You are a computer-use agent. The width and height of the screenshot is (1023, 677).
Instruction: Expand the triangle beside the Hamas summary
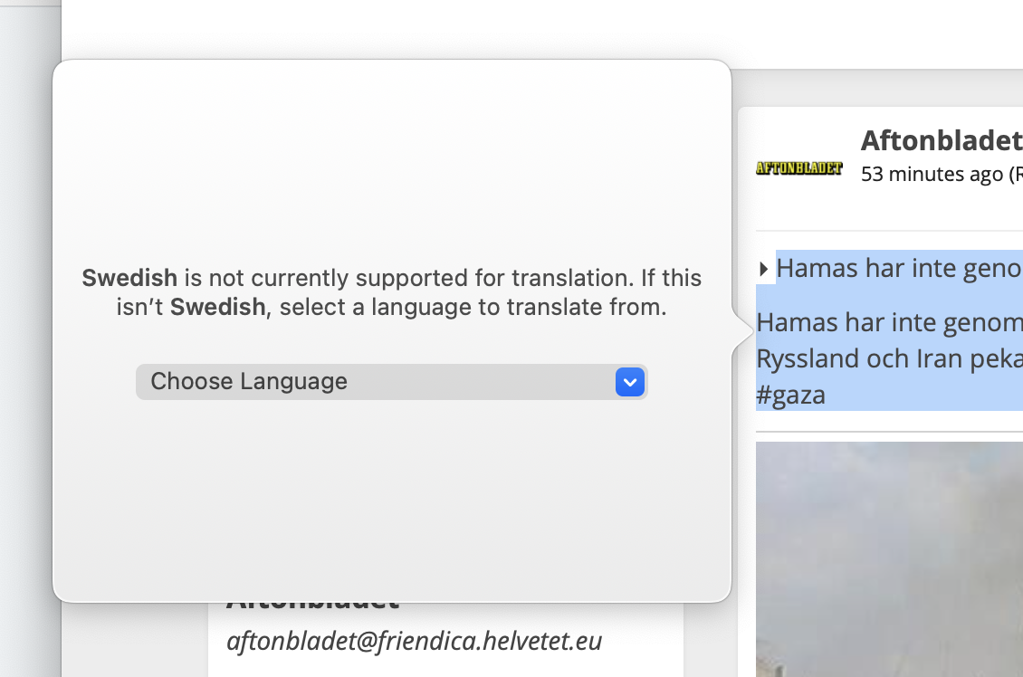coord(763,269)
